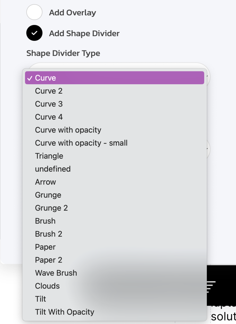Select "Curve with opacity - small" option

81,143
